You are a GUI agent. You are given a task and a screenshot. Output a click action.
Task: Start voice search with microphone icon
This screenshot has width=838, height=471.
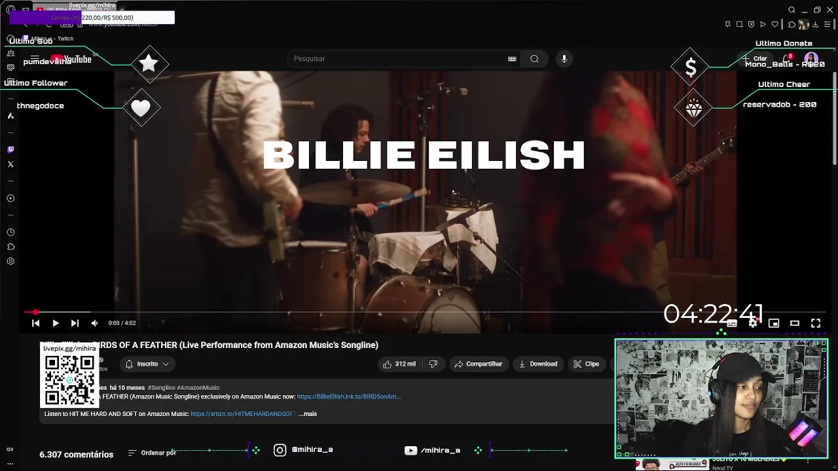pos(564,59)
